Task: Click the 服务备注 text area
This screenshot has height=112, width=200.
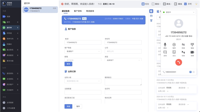Action: pos(123,82)
